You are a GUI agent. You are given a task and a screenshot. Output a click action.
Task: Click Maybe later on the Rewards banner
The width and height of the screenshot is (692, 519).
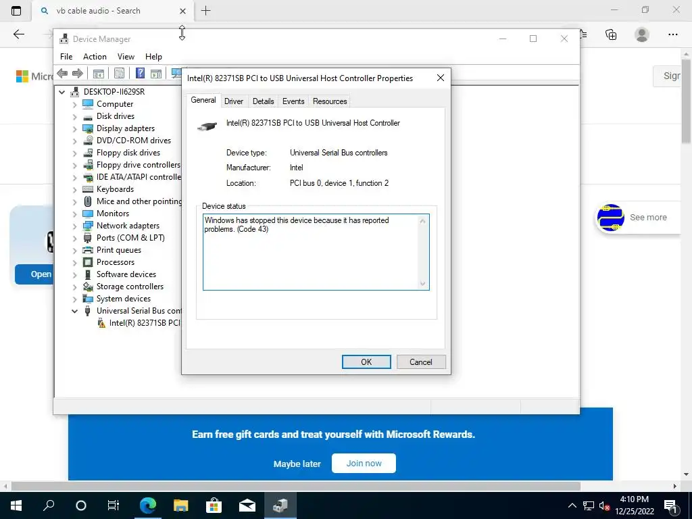pyautogui.click(x=297, y=464)
